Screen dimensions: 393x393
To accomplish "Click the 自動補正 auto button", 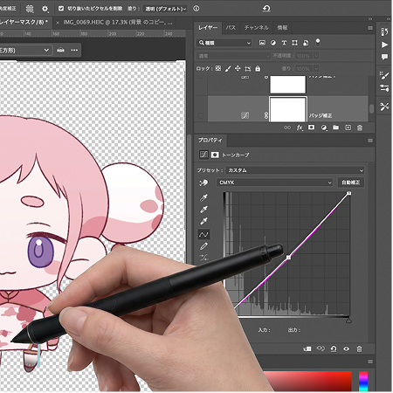I will (351, 183).
